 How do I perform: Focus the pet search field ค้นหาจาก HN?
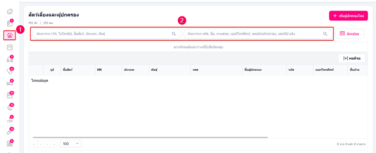(x=107, y=34)
